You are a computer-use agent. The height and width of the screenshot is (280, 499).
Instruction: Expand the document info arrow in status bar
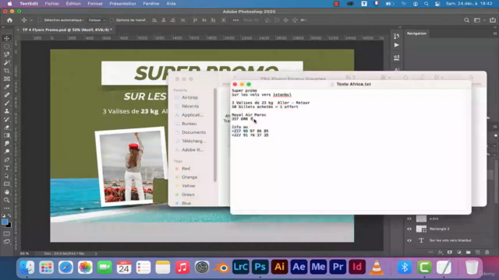(96, 254)
